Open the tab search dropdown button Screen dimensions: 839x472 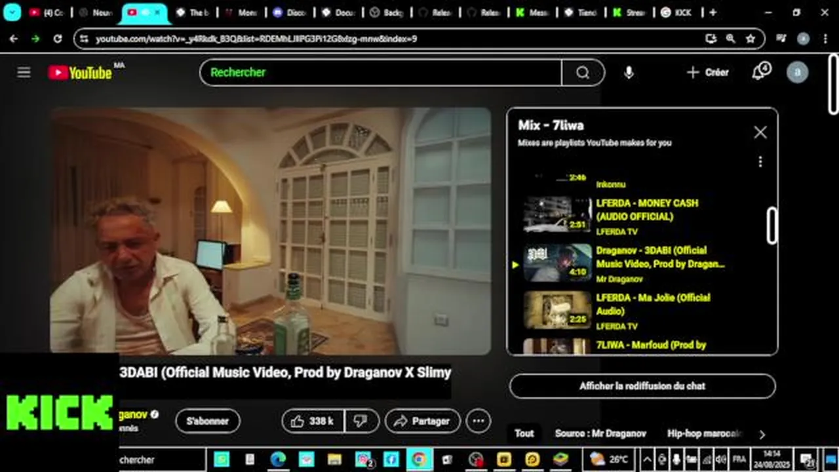tap(12, 12)
